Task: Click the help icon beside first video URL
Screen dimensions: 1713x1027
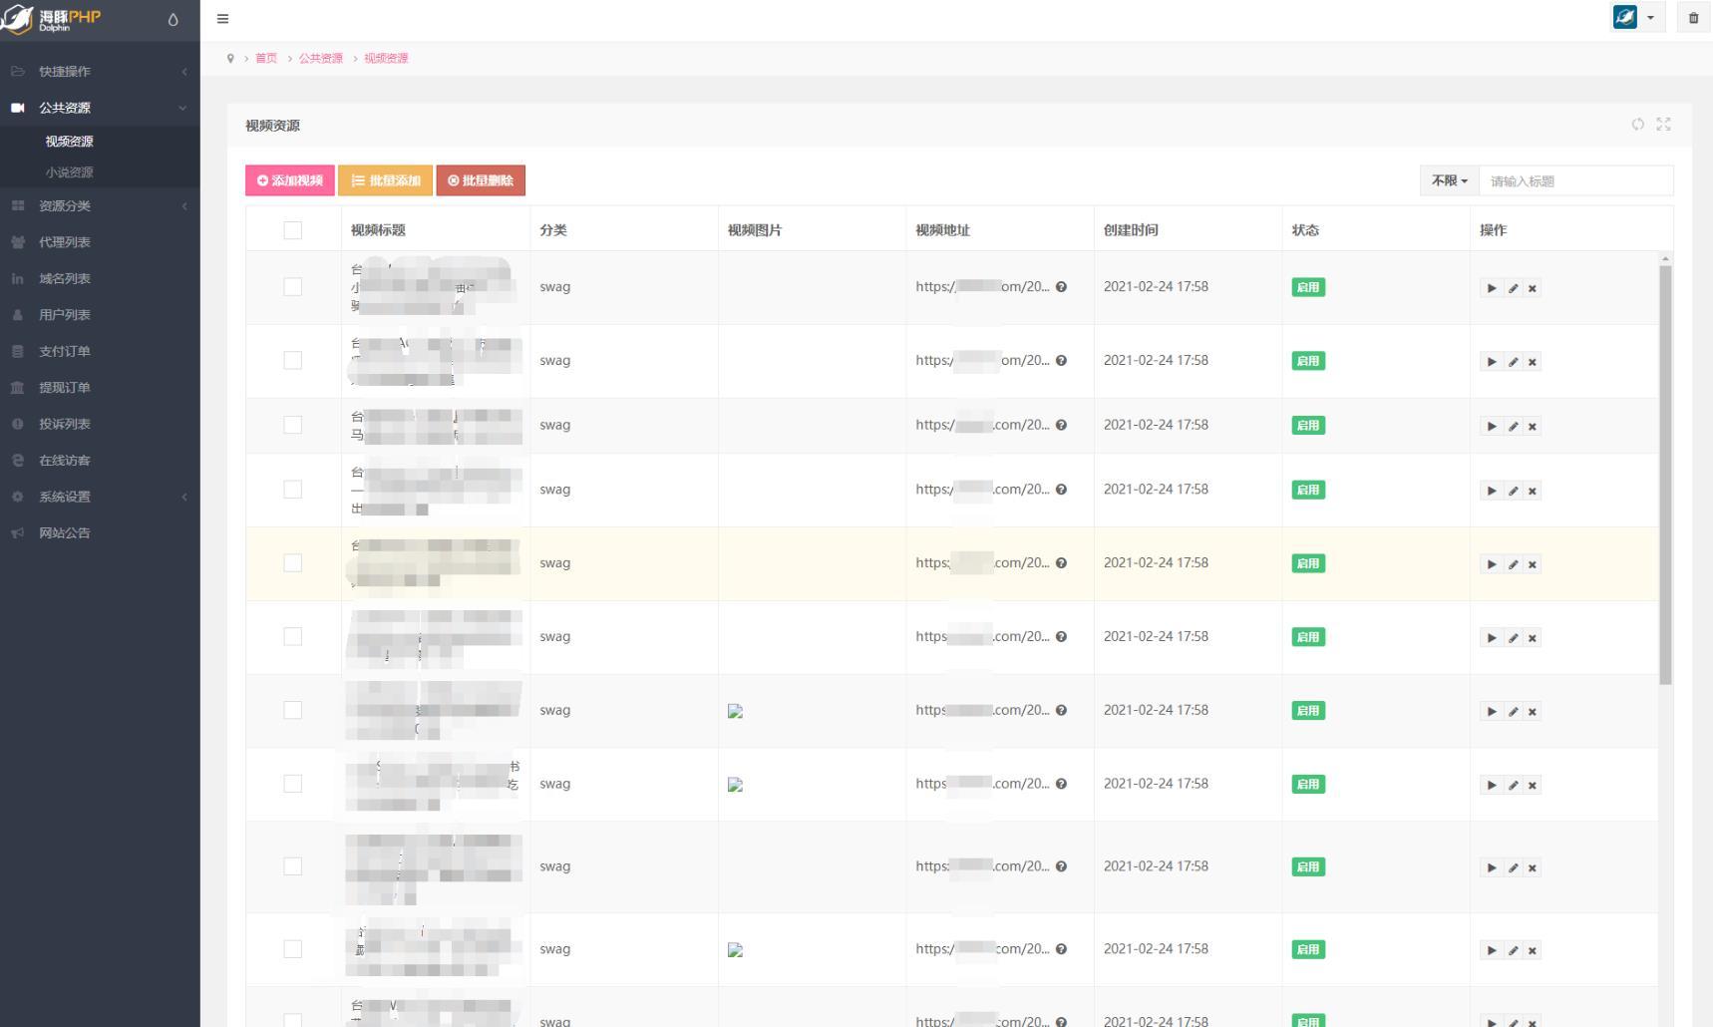Action: [1061, 287]
